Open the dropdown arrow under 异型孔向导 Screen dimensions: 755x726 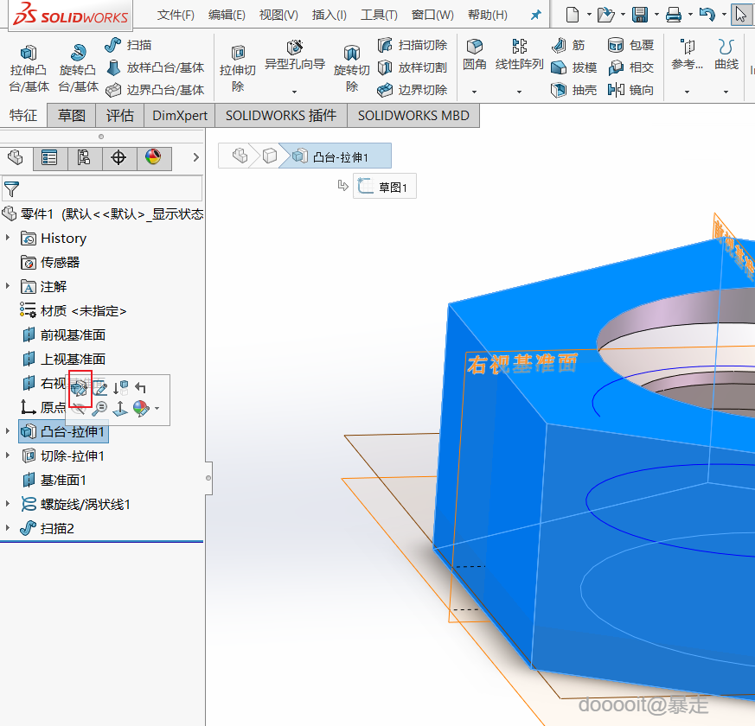click(x=294, y=92)
